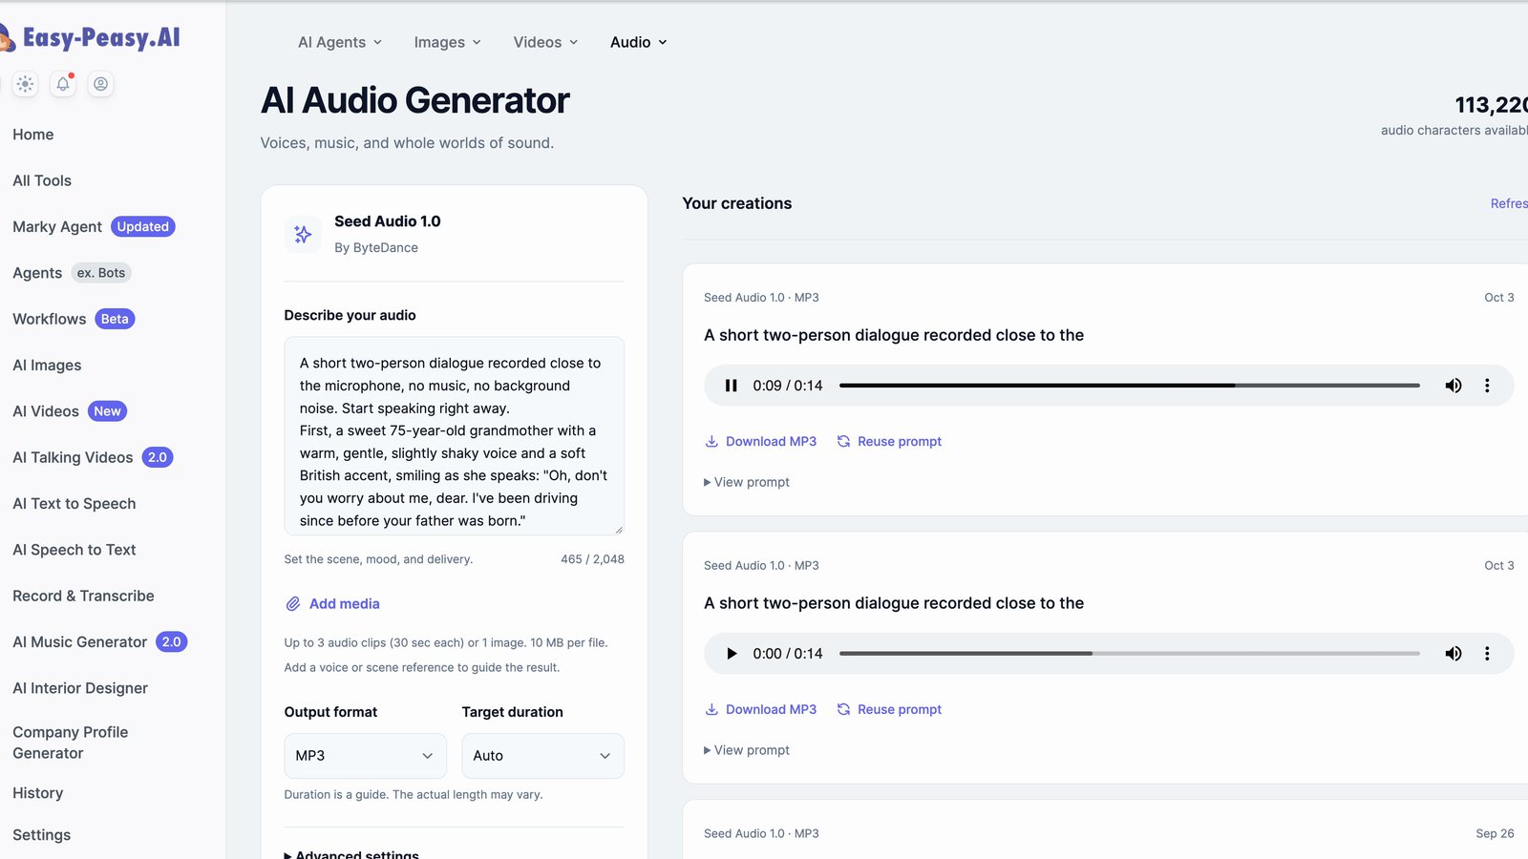The image size is (1528, 859).
Task: Open the notifications bell
Action: click(x=63, y=84)
